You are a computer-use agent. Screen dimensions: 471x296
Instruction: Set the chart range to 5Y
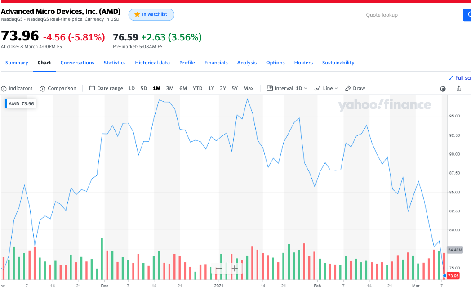[x=235, y=89]
